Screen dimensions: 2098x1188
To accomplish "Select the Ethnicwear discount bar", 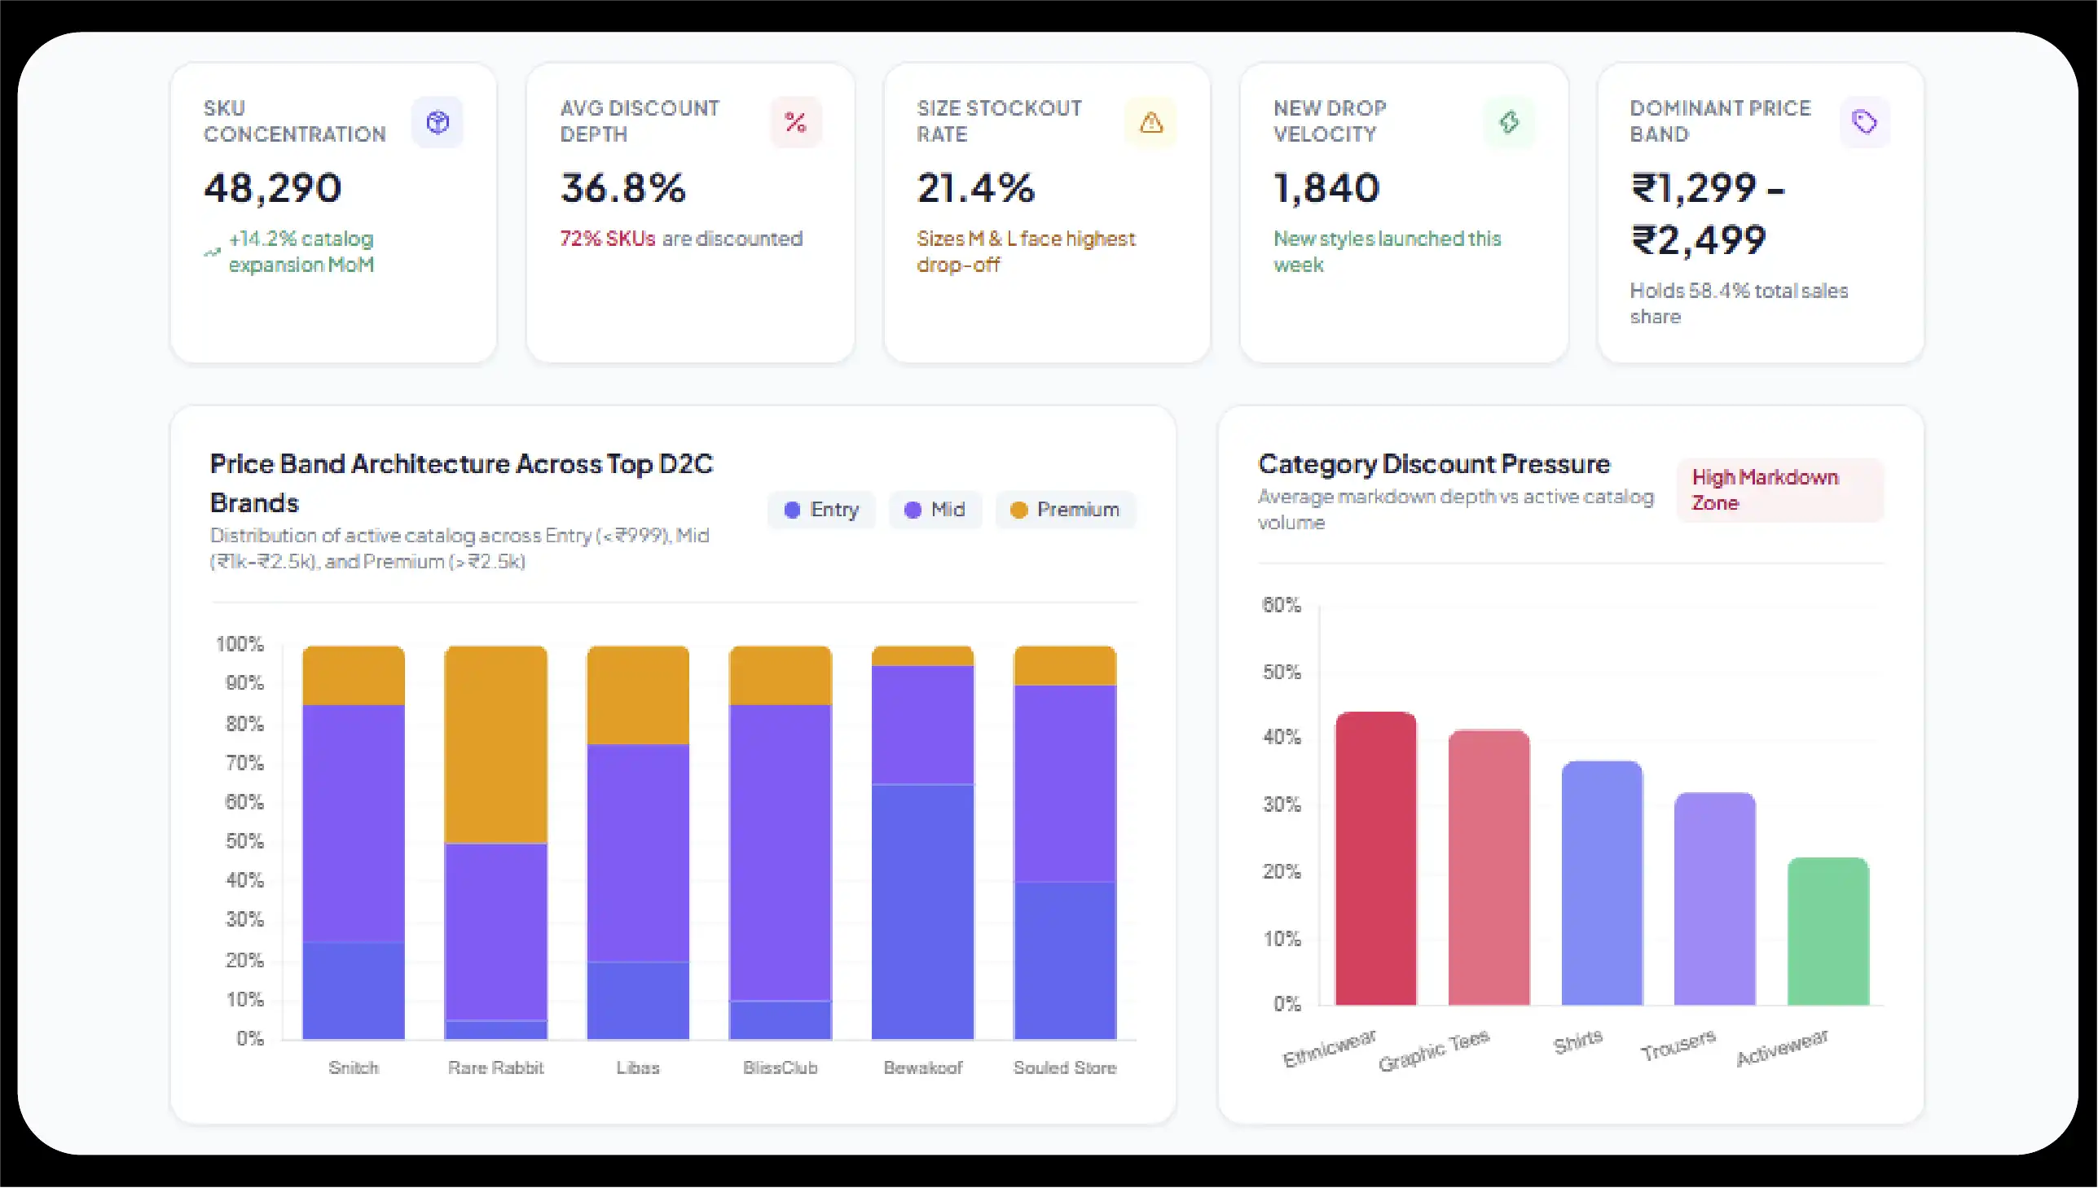I will pos(1375,858).
